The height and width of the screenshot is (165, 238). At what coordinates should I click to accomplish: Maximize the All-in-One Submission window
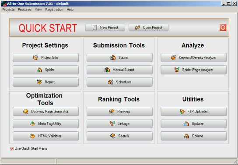pyautogui.click(x=228, y=4)
